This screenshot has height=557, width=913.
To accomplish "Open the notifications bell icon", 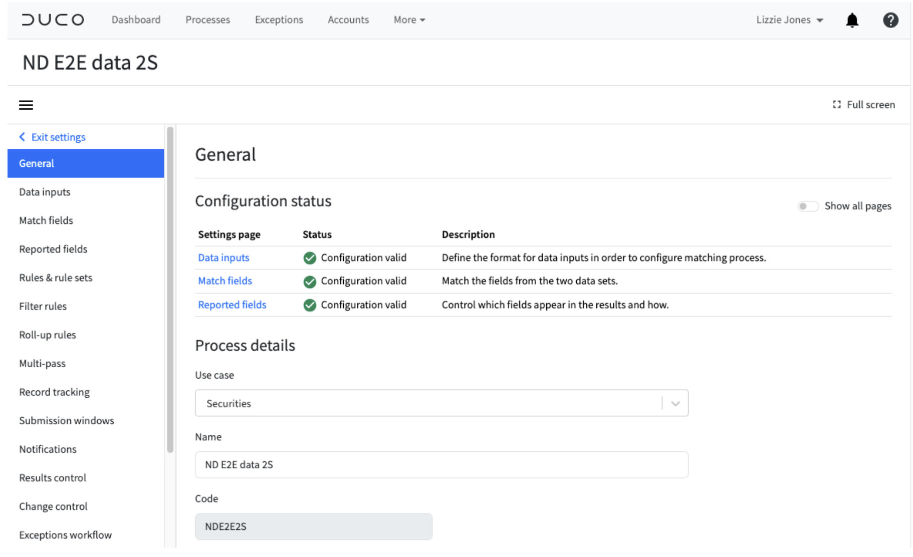I will click(x=851, y=20).
